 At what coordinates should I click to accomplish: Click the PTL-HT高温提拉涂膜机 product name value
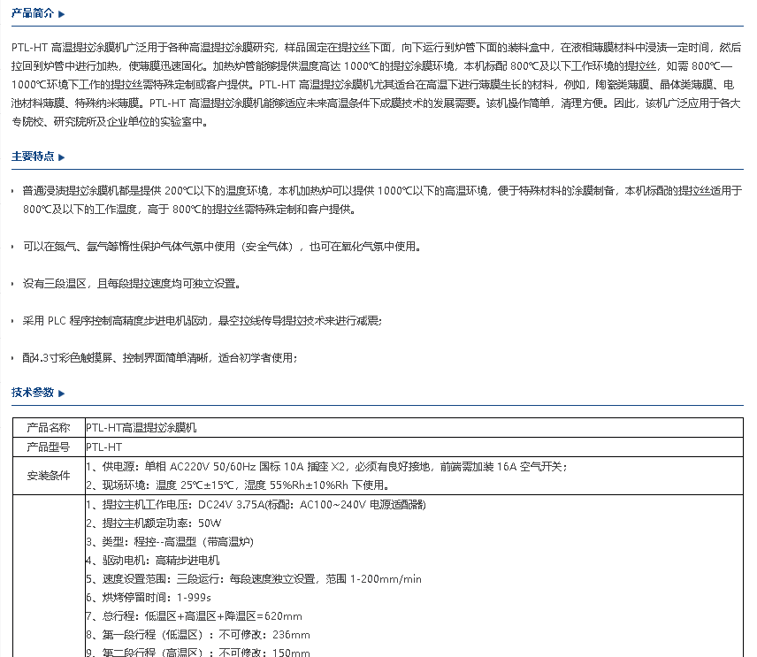(141, 428)
